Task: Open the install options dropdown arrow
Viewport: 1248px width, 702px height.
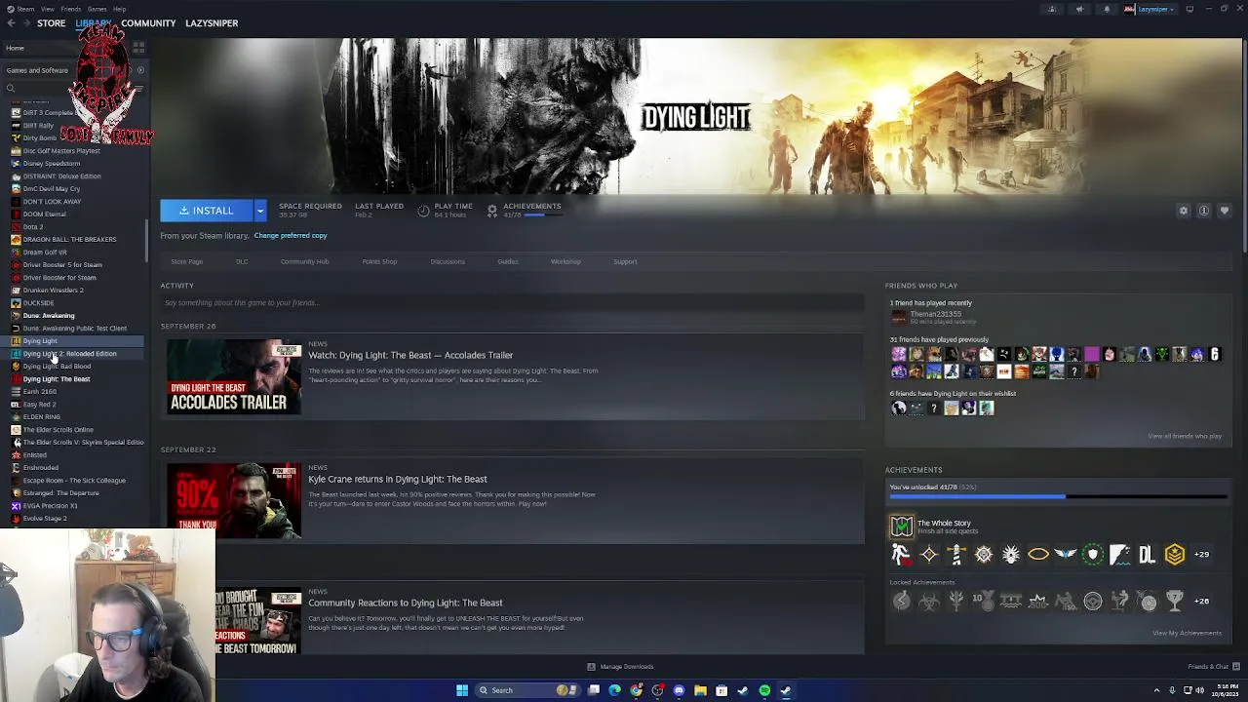Action: (x=259, y=211)
